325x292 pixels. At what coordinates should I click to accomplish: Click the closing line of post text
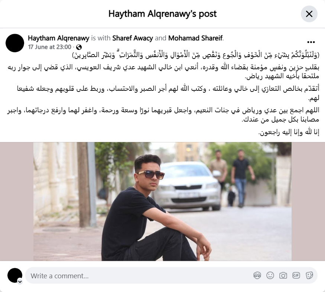pyautogui.click(x=289, y=132)
